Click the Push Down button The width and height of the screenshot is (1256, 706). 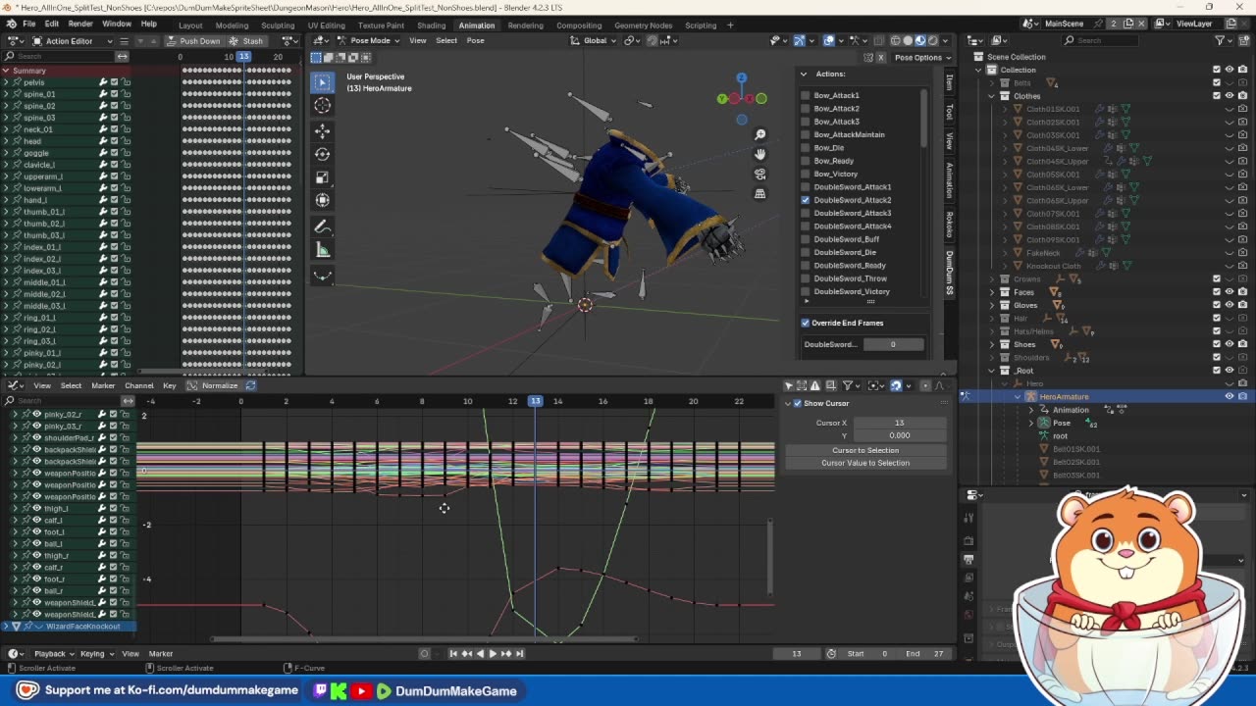193,40
